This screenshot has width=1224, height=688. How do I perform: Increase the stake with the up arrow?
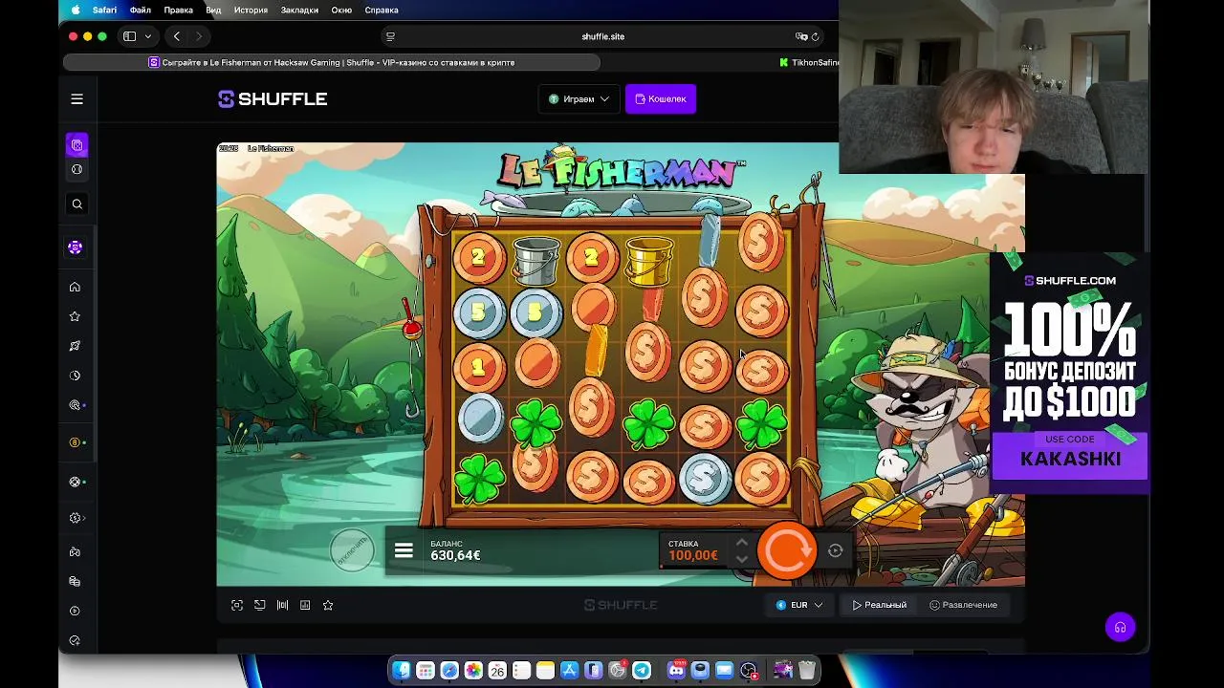pyautogui.click(x=741, y=543)
